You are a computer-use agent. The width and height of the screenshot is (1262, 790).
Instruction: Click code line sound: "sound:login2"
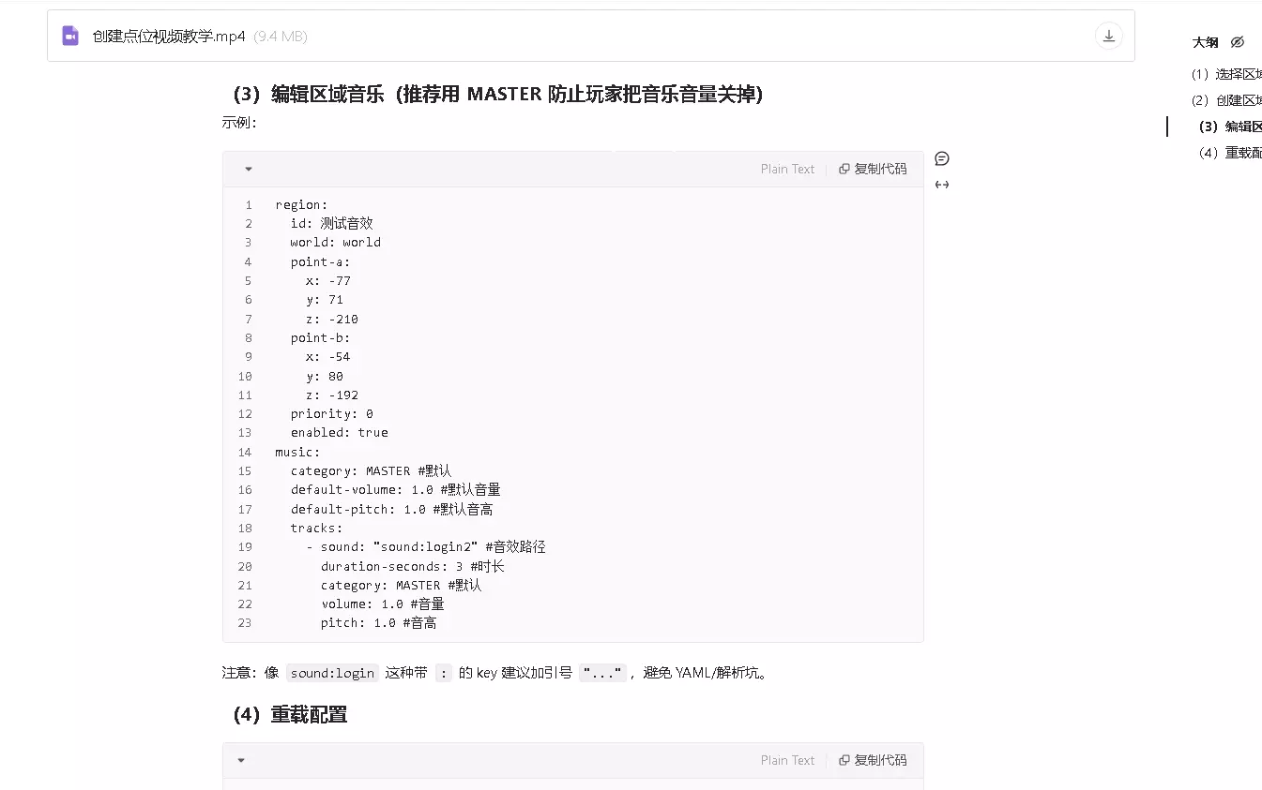425,546
